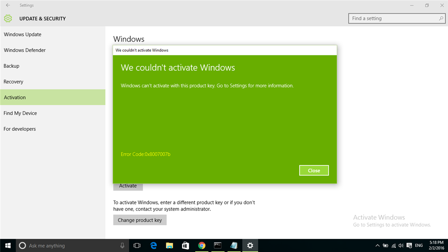The height and width of the screenshot is (252, 448).
Task: Launch Google Chrome from taskbar
Action: [x=202, y=245]
